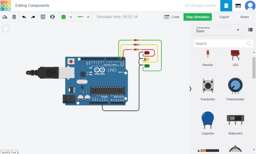Click the Arduino reset button

pyautogui.click(x=71, y=61)
